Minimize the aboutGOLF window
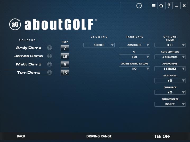The image size is (190, 142). 177,6
